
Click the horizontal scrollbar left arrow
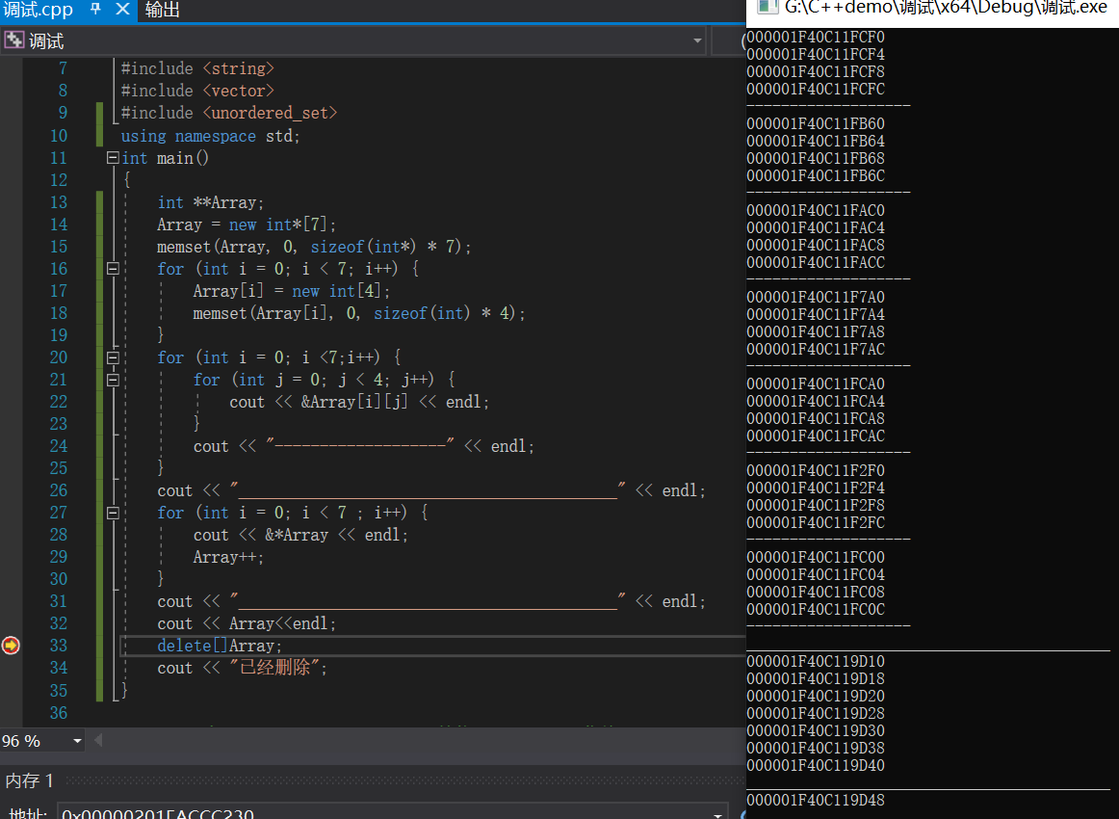click(97, 741)
